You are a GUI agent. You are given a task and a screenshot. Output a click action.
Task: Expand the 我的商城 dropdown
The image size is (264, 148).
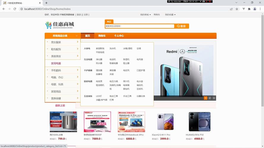[x=146, y=15]
